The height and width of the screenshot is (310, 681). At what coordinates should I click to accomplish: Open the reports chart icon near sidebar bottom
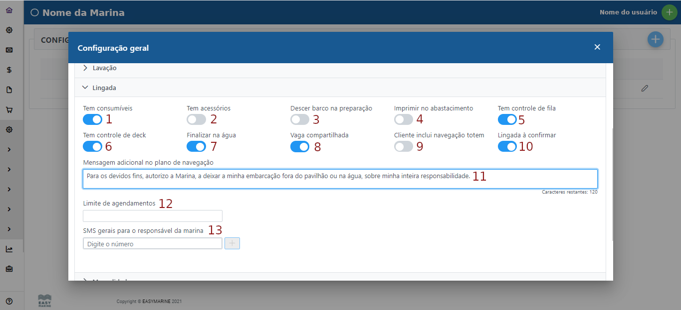pos(8,249)
